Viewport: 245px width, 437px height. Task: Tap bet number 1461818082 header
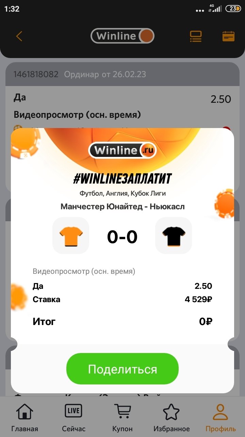(x=36, y=74)
